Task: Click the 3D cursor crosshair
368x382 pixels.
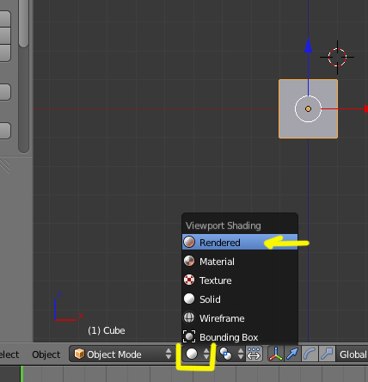Action: click(337, 57)
